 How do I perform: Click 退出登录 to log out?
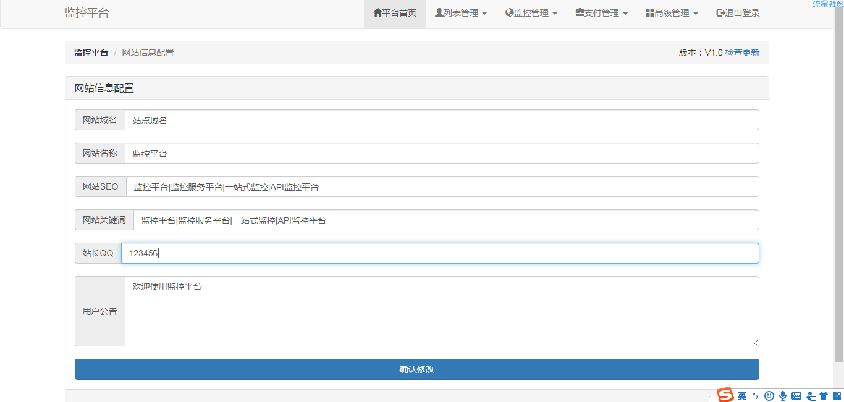738,13
